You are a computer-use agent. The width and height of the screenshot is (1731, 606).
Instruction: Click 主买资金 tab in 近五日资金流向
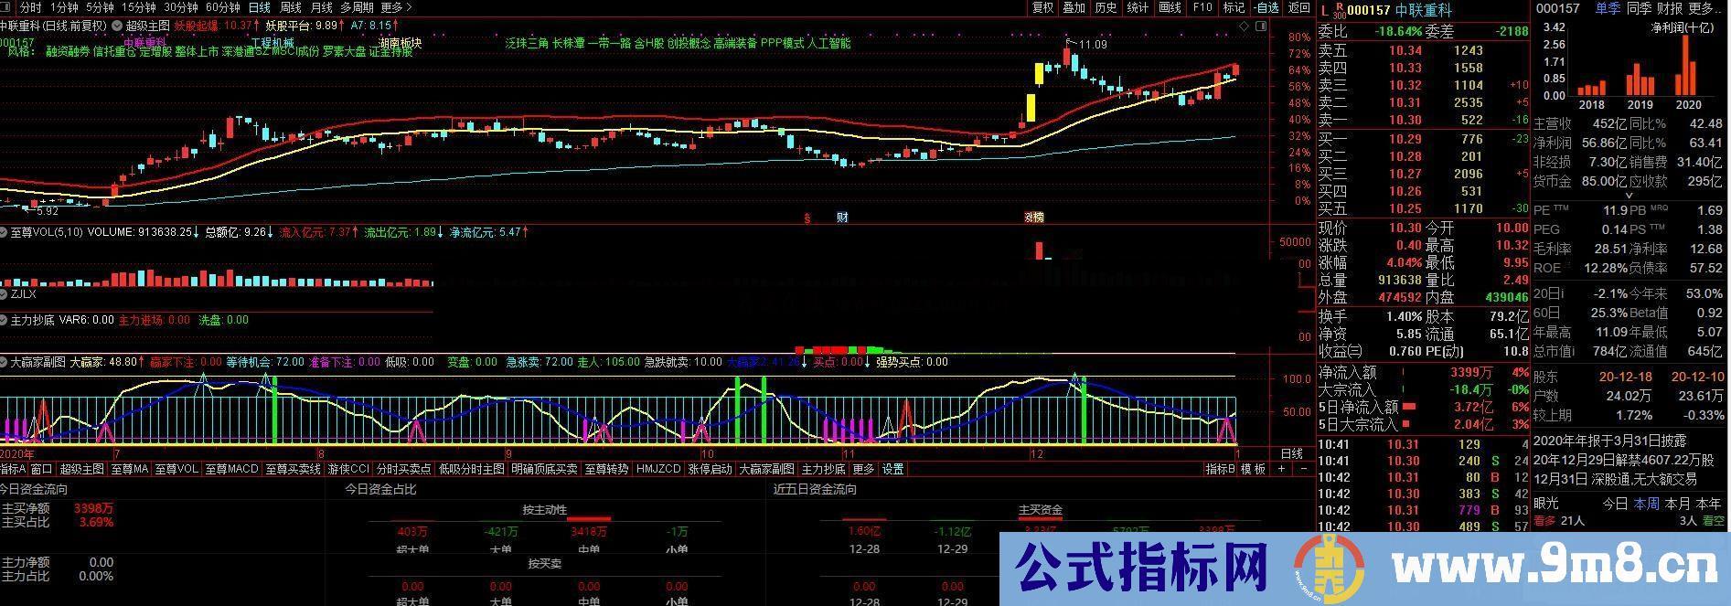click(x=1040, y=510)
